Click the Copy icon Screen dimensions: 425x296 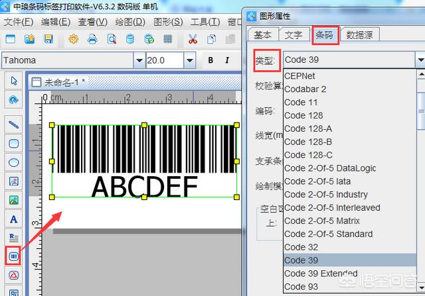pos(211,39)
